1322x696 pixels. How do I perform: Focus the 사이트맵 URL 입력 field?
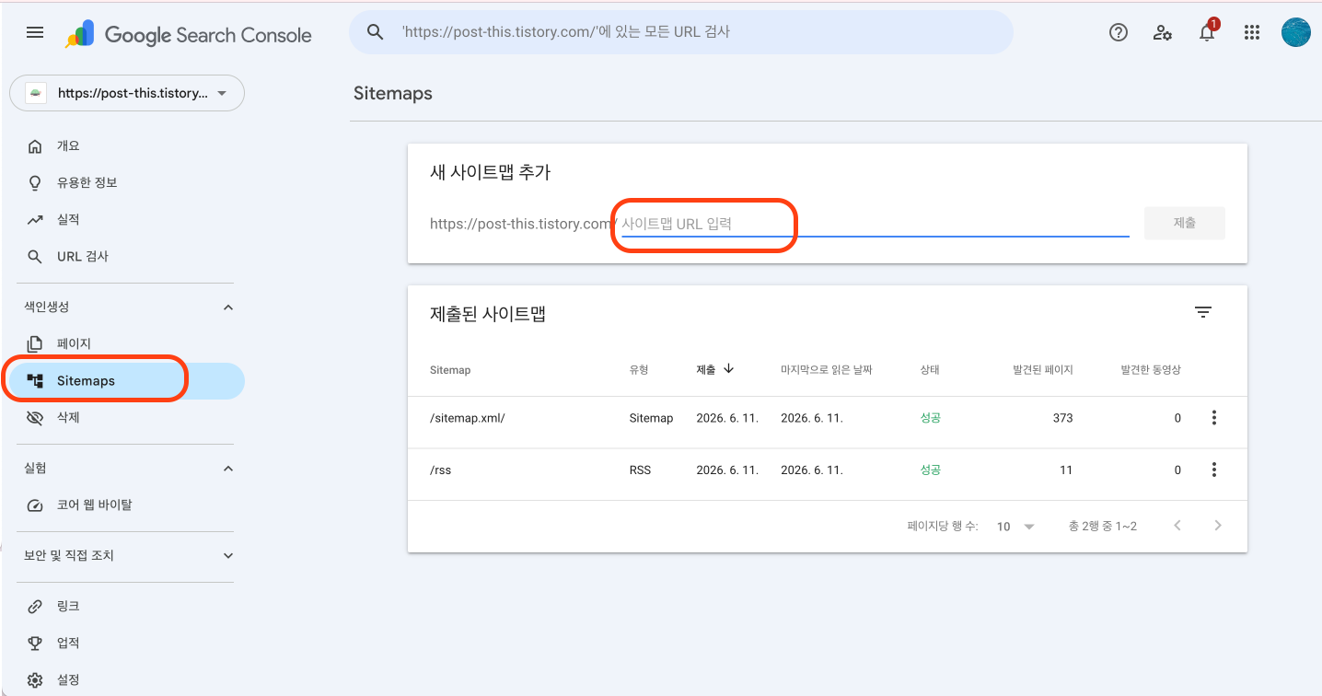coord(875,224)
